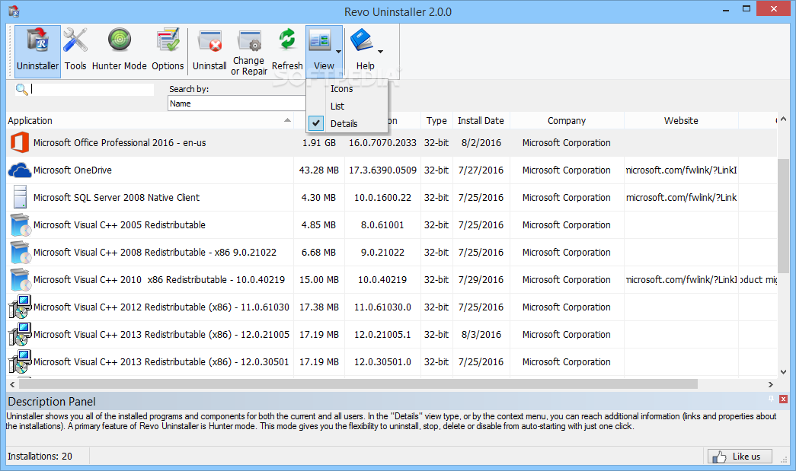This screenshot has width=796, height=471.
Task: Click the horizontal scrollbar right arrow
Action: [x=771, y=385]
